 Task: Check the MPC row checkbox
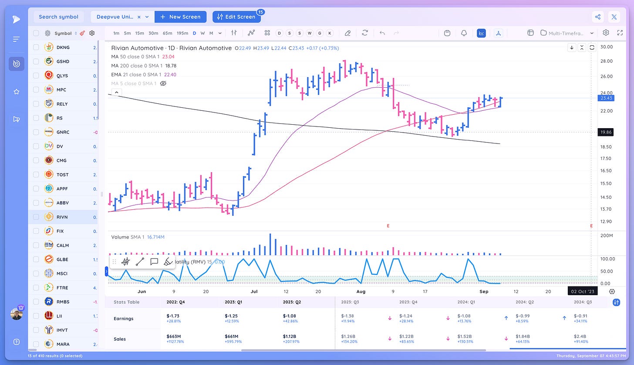[x=36, y=90]
